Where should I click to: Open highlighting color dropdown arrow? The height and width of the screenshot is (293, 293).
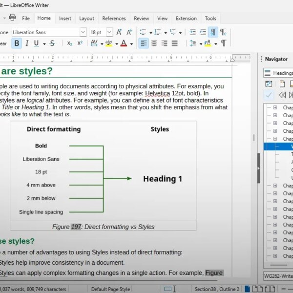point(117,44)
